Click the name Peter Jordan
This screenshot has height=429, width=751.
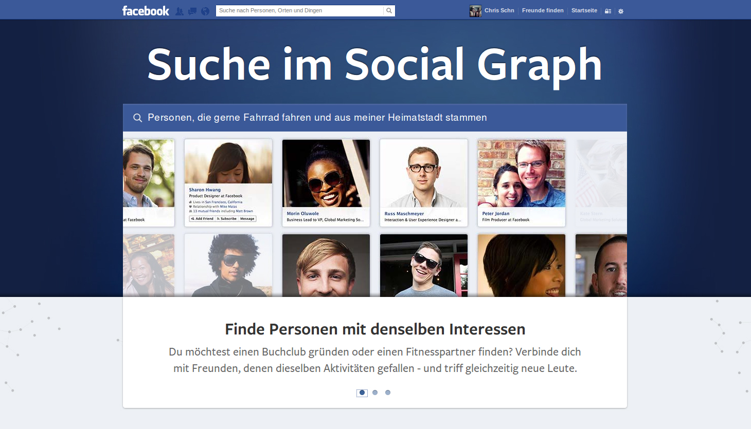[496, 214]
